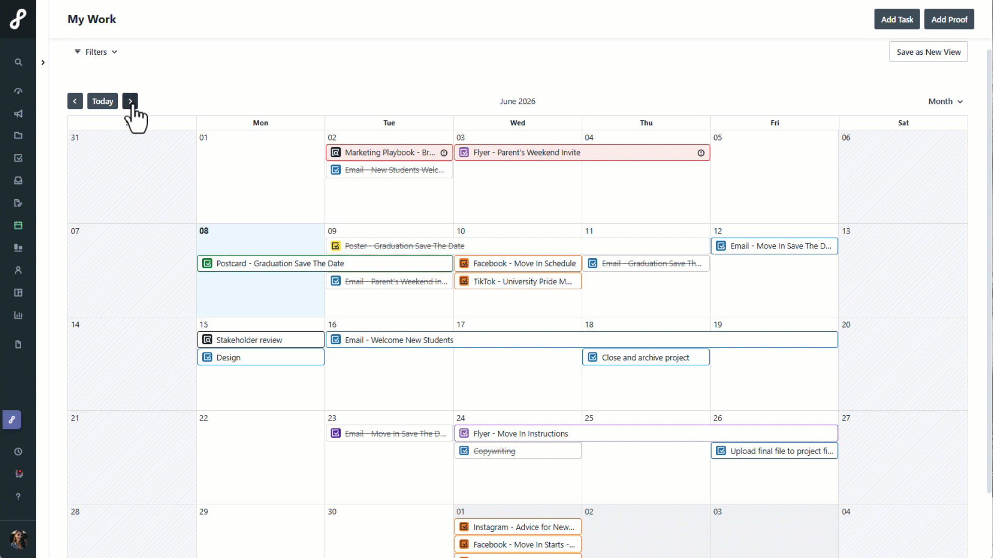
Task: Open the document-with-pencil proofs icon
Action: 18,203
